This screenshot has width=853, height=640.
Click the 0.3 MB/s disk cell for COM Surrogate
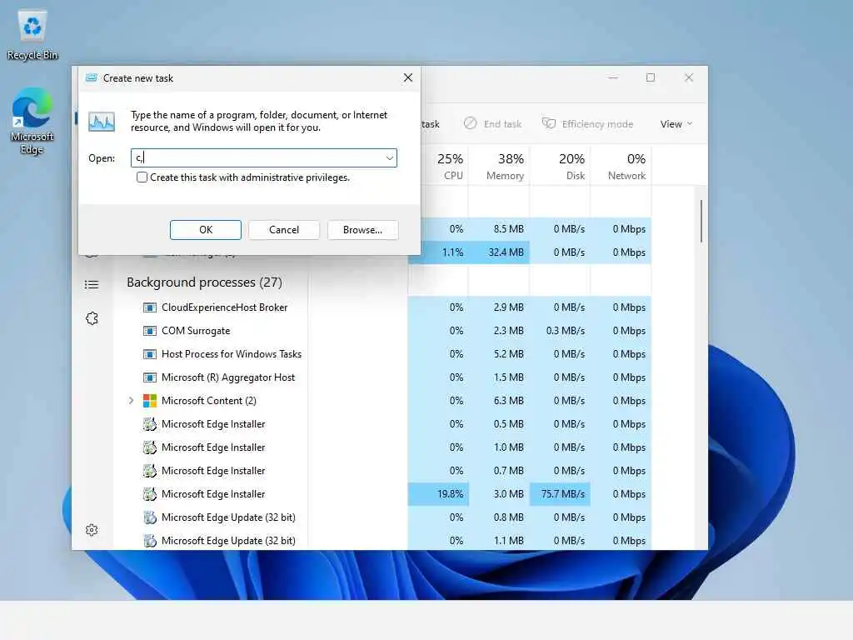pyautogui.click(x=561, y=331)
